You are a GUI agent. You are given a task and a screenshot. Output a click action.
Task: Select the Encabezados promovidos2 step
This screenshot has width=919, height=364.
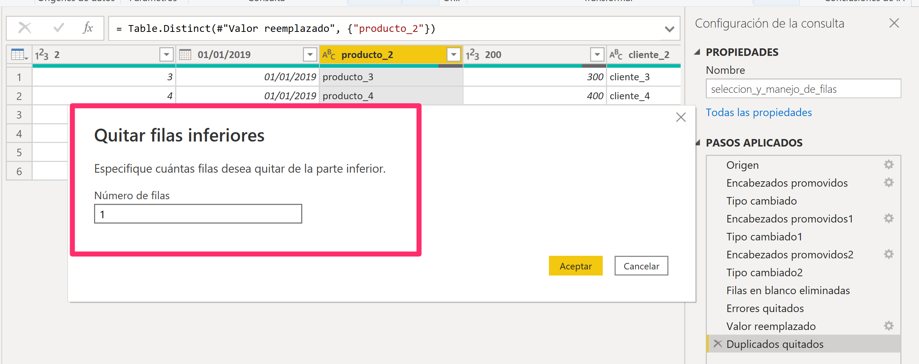(x=803, y=254)
